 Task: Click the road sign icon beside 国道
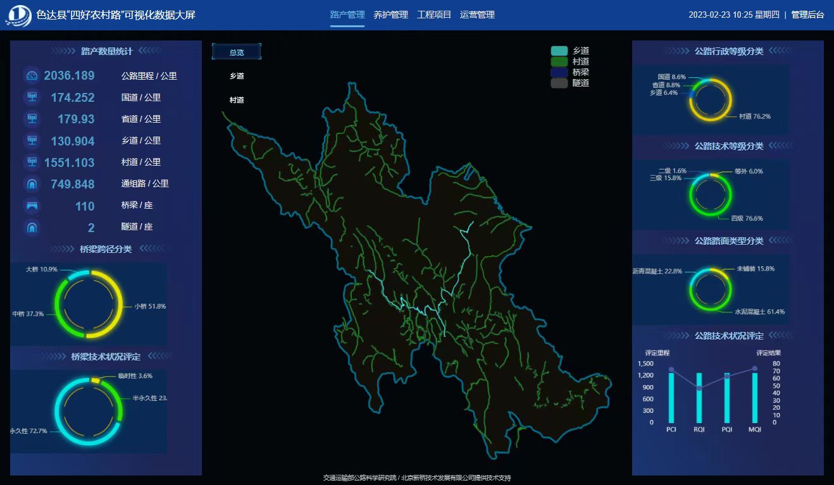tap(32, 97)
